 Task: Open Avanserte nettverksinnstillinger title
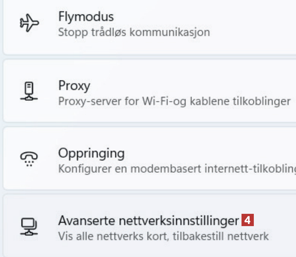[148, 221]
